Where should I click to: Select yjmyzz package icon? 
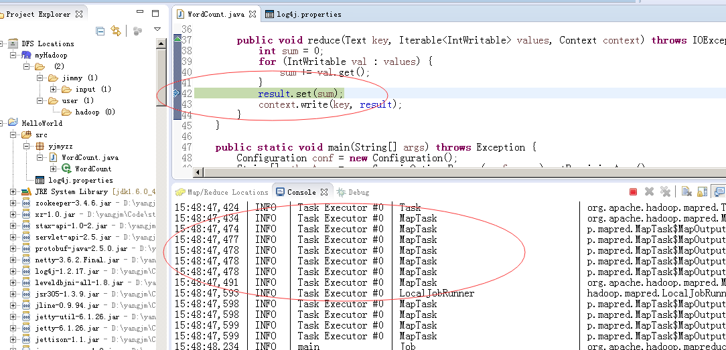[40, 146]
